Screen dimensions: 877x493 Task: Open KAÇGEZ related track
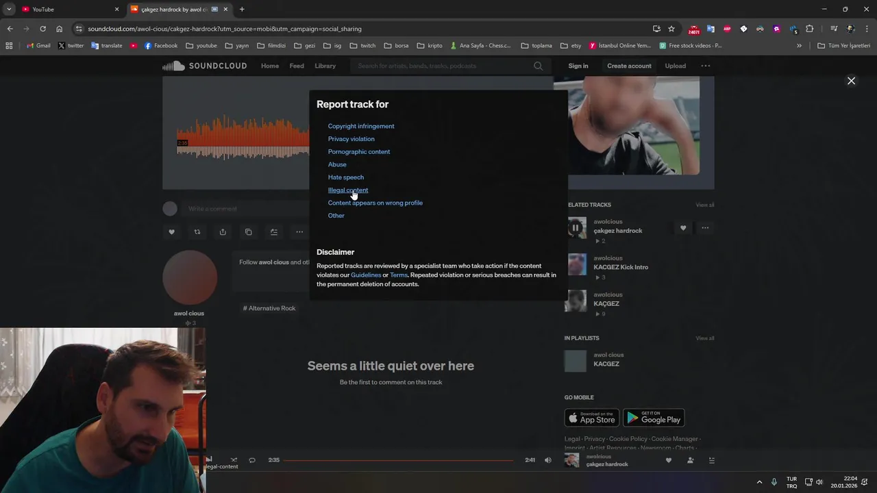pos(606,303)
